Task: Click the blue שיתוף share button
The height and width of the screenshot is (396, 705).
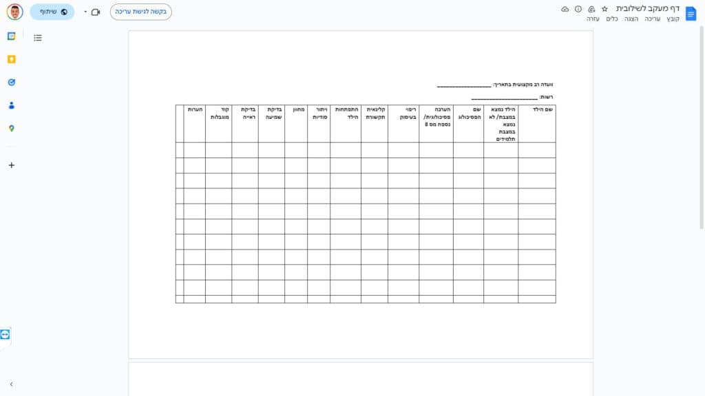Action: [x=52, y=12]
